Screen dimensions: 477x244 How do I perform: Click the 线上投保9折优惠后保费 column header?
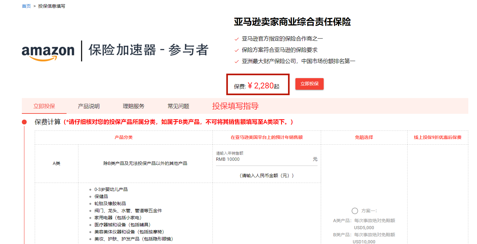pyautogui.click(x=437, y=137)
